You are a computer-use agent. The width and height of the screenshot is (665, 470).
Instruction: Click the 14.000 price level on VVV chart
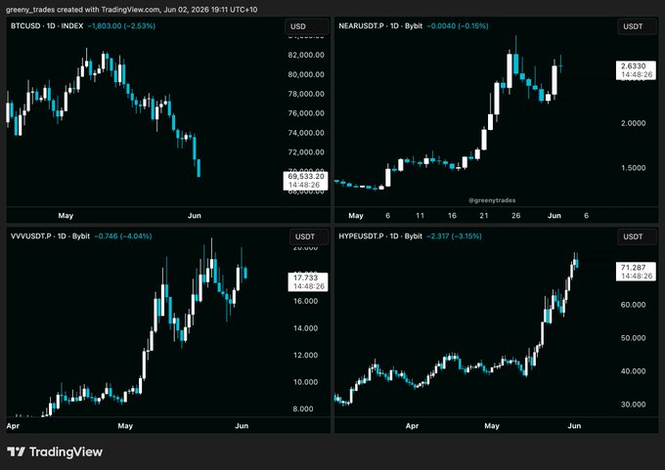coord(305,328)
